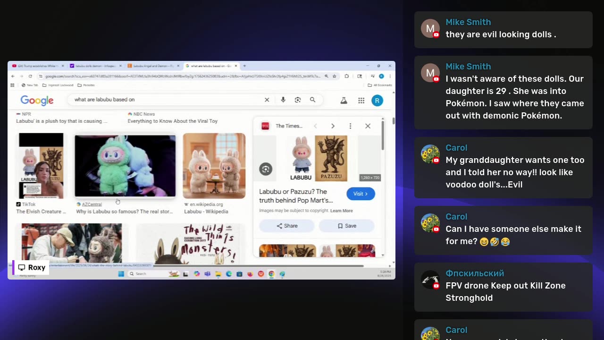Switch to the Labubu Angel and Demon tab
The height and width of the screenshot is (340, 604).
tap(153, 66)
